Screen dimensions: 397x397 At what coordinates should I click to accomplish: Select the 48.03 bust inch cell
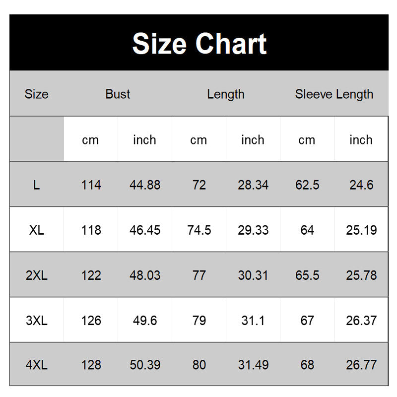(145, 275)
